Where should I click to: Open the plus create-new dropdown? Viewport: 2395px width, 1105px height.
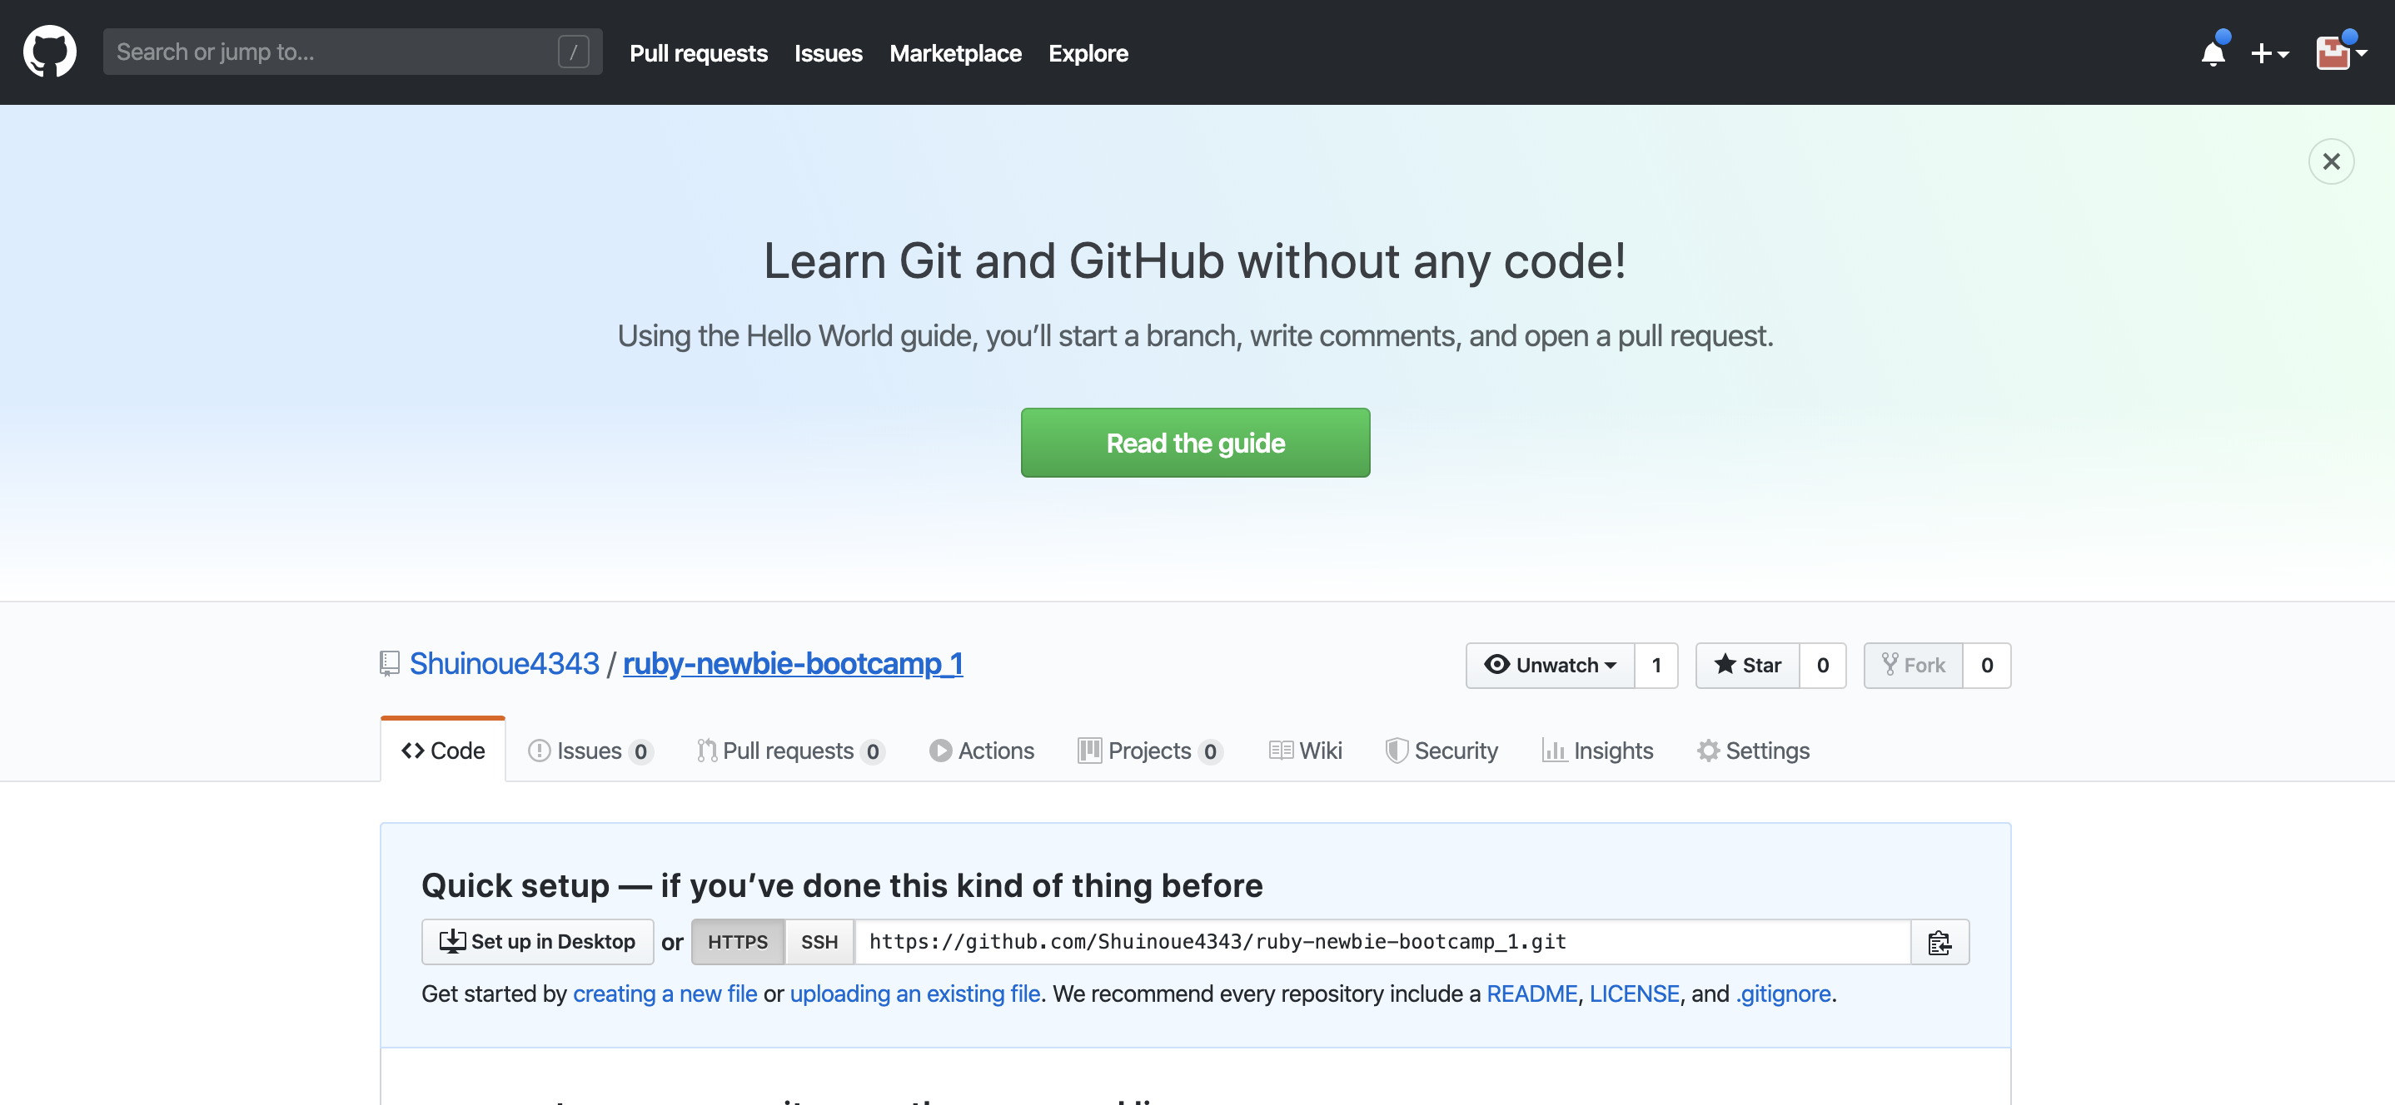point(2268,54)
